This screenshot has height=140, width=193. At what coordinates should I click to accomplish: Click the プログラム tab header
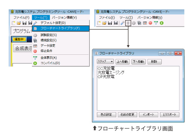tap(22, 31)
